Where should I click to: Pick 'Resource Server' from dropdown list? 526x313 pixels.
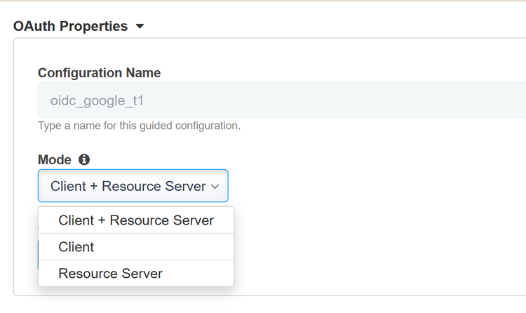tap(111, 274)
